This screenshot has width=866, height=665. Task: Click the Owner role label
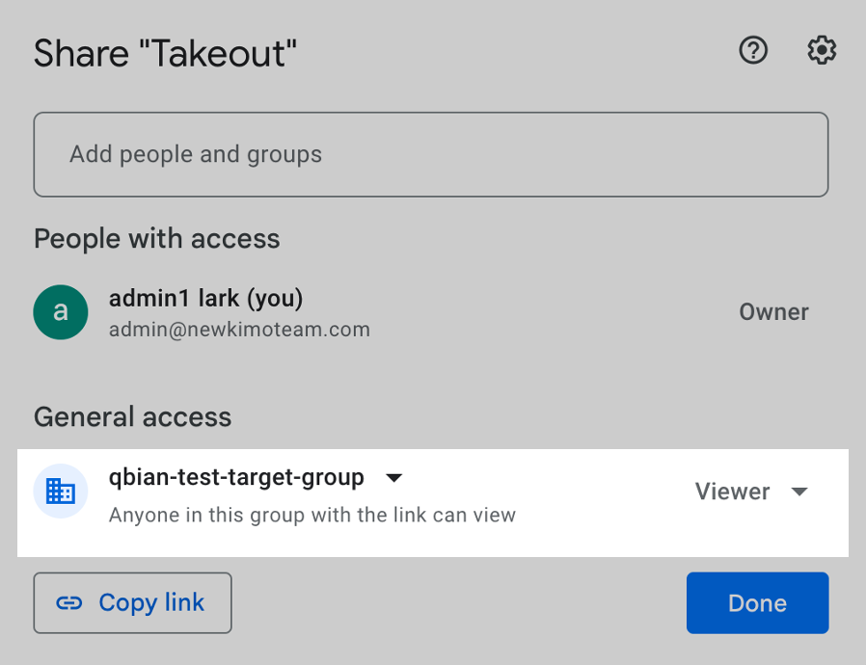pyautogui.click(x=773, y=312)
